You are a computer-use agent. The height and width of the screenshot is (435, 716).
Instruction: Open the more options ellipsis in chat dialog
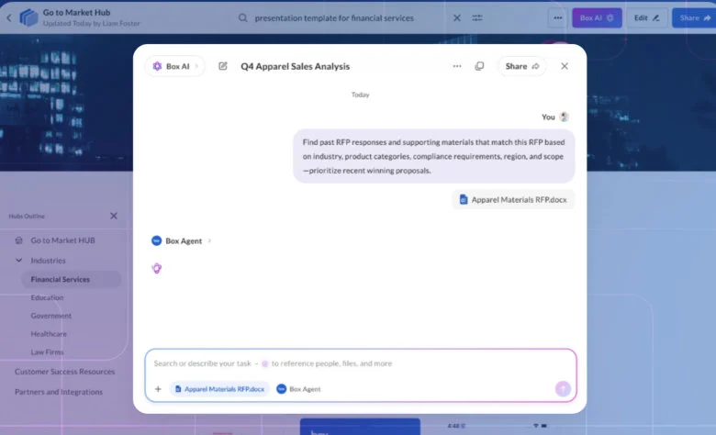click(x=457, y=66)
